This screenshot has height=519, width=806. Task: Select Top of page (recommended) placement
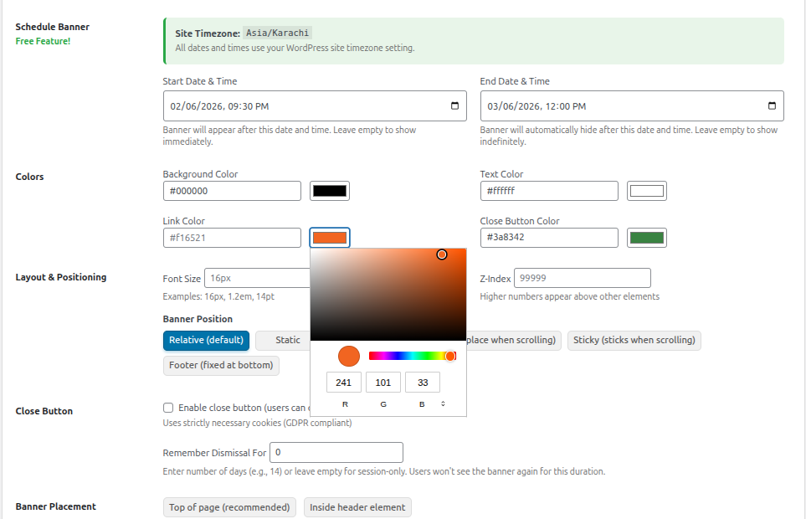229,506
